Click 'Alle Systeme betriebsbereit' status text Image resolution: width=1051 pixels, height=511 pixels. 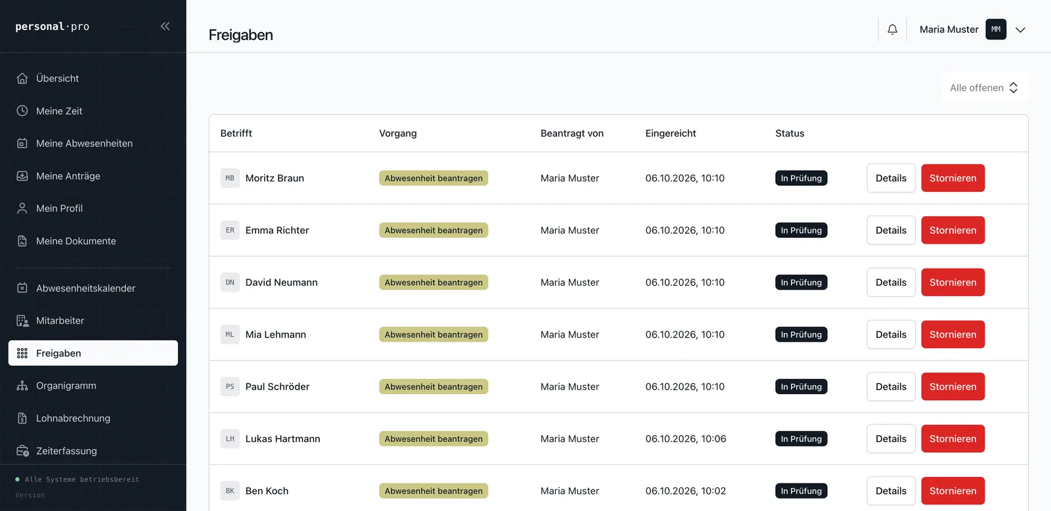click(x=82, y=479)
